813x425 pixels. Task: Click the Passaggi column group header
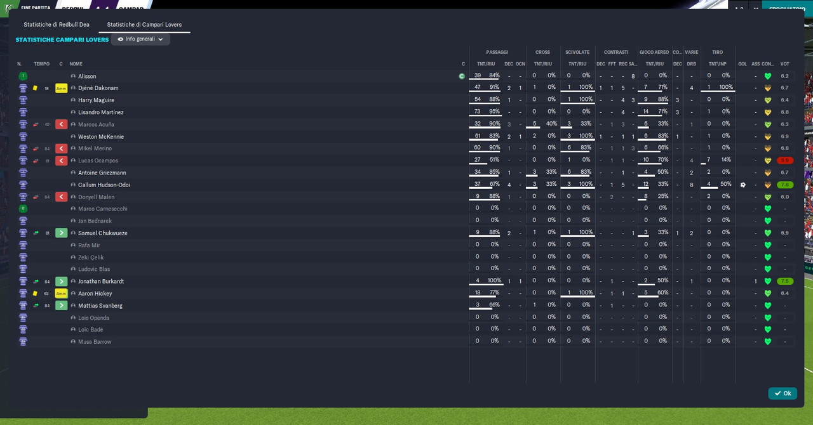(497, 52)
